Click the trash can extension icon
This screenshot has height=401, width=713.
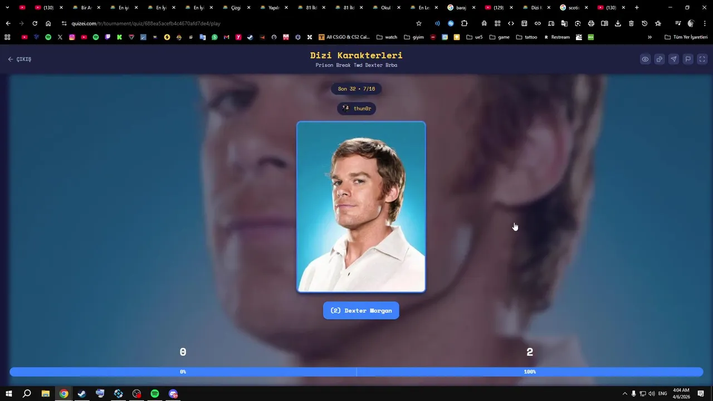click(631, 23)
